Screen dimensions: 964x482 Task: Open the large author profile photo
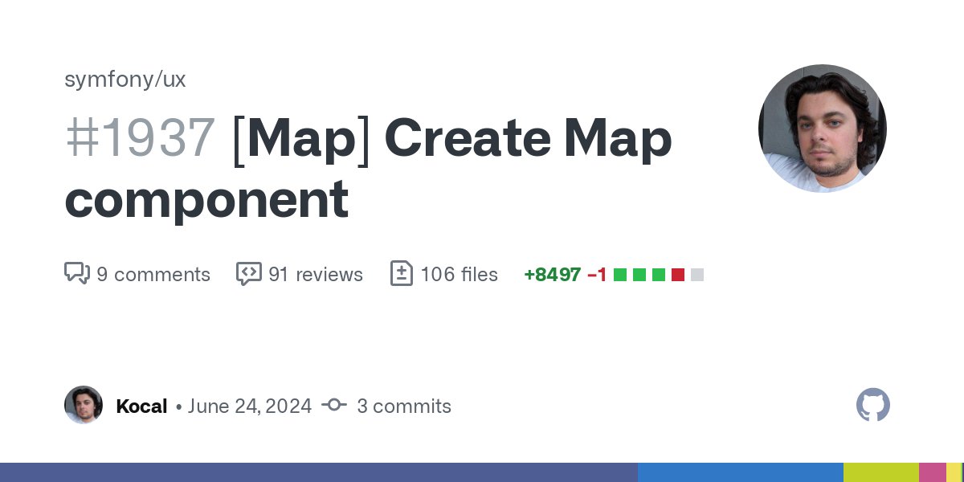[x=823, y=129]
